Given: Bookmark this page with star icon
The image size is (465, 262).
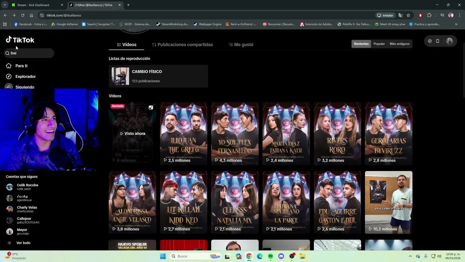Looking at the screenshot, I should pyautogui.click(x=408, y=15).
